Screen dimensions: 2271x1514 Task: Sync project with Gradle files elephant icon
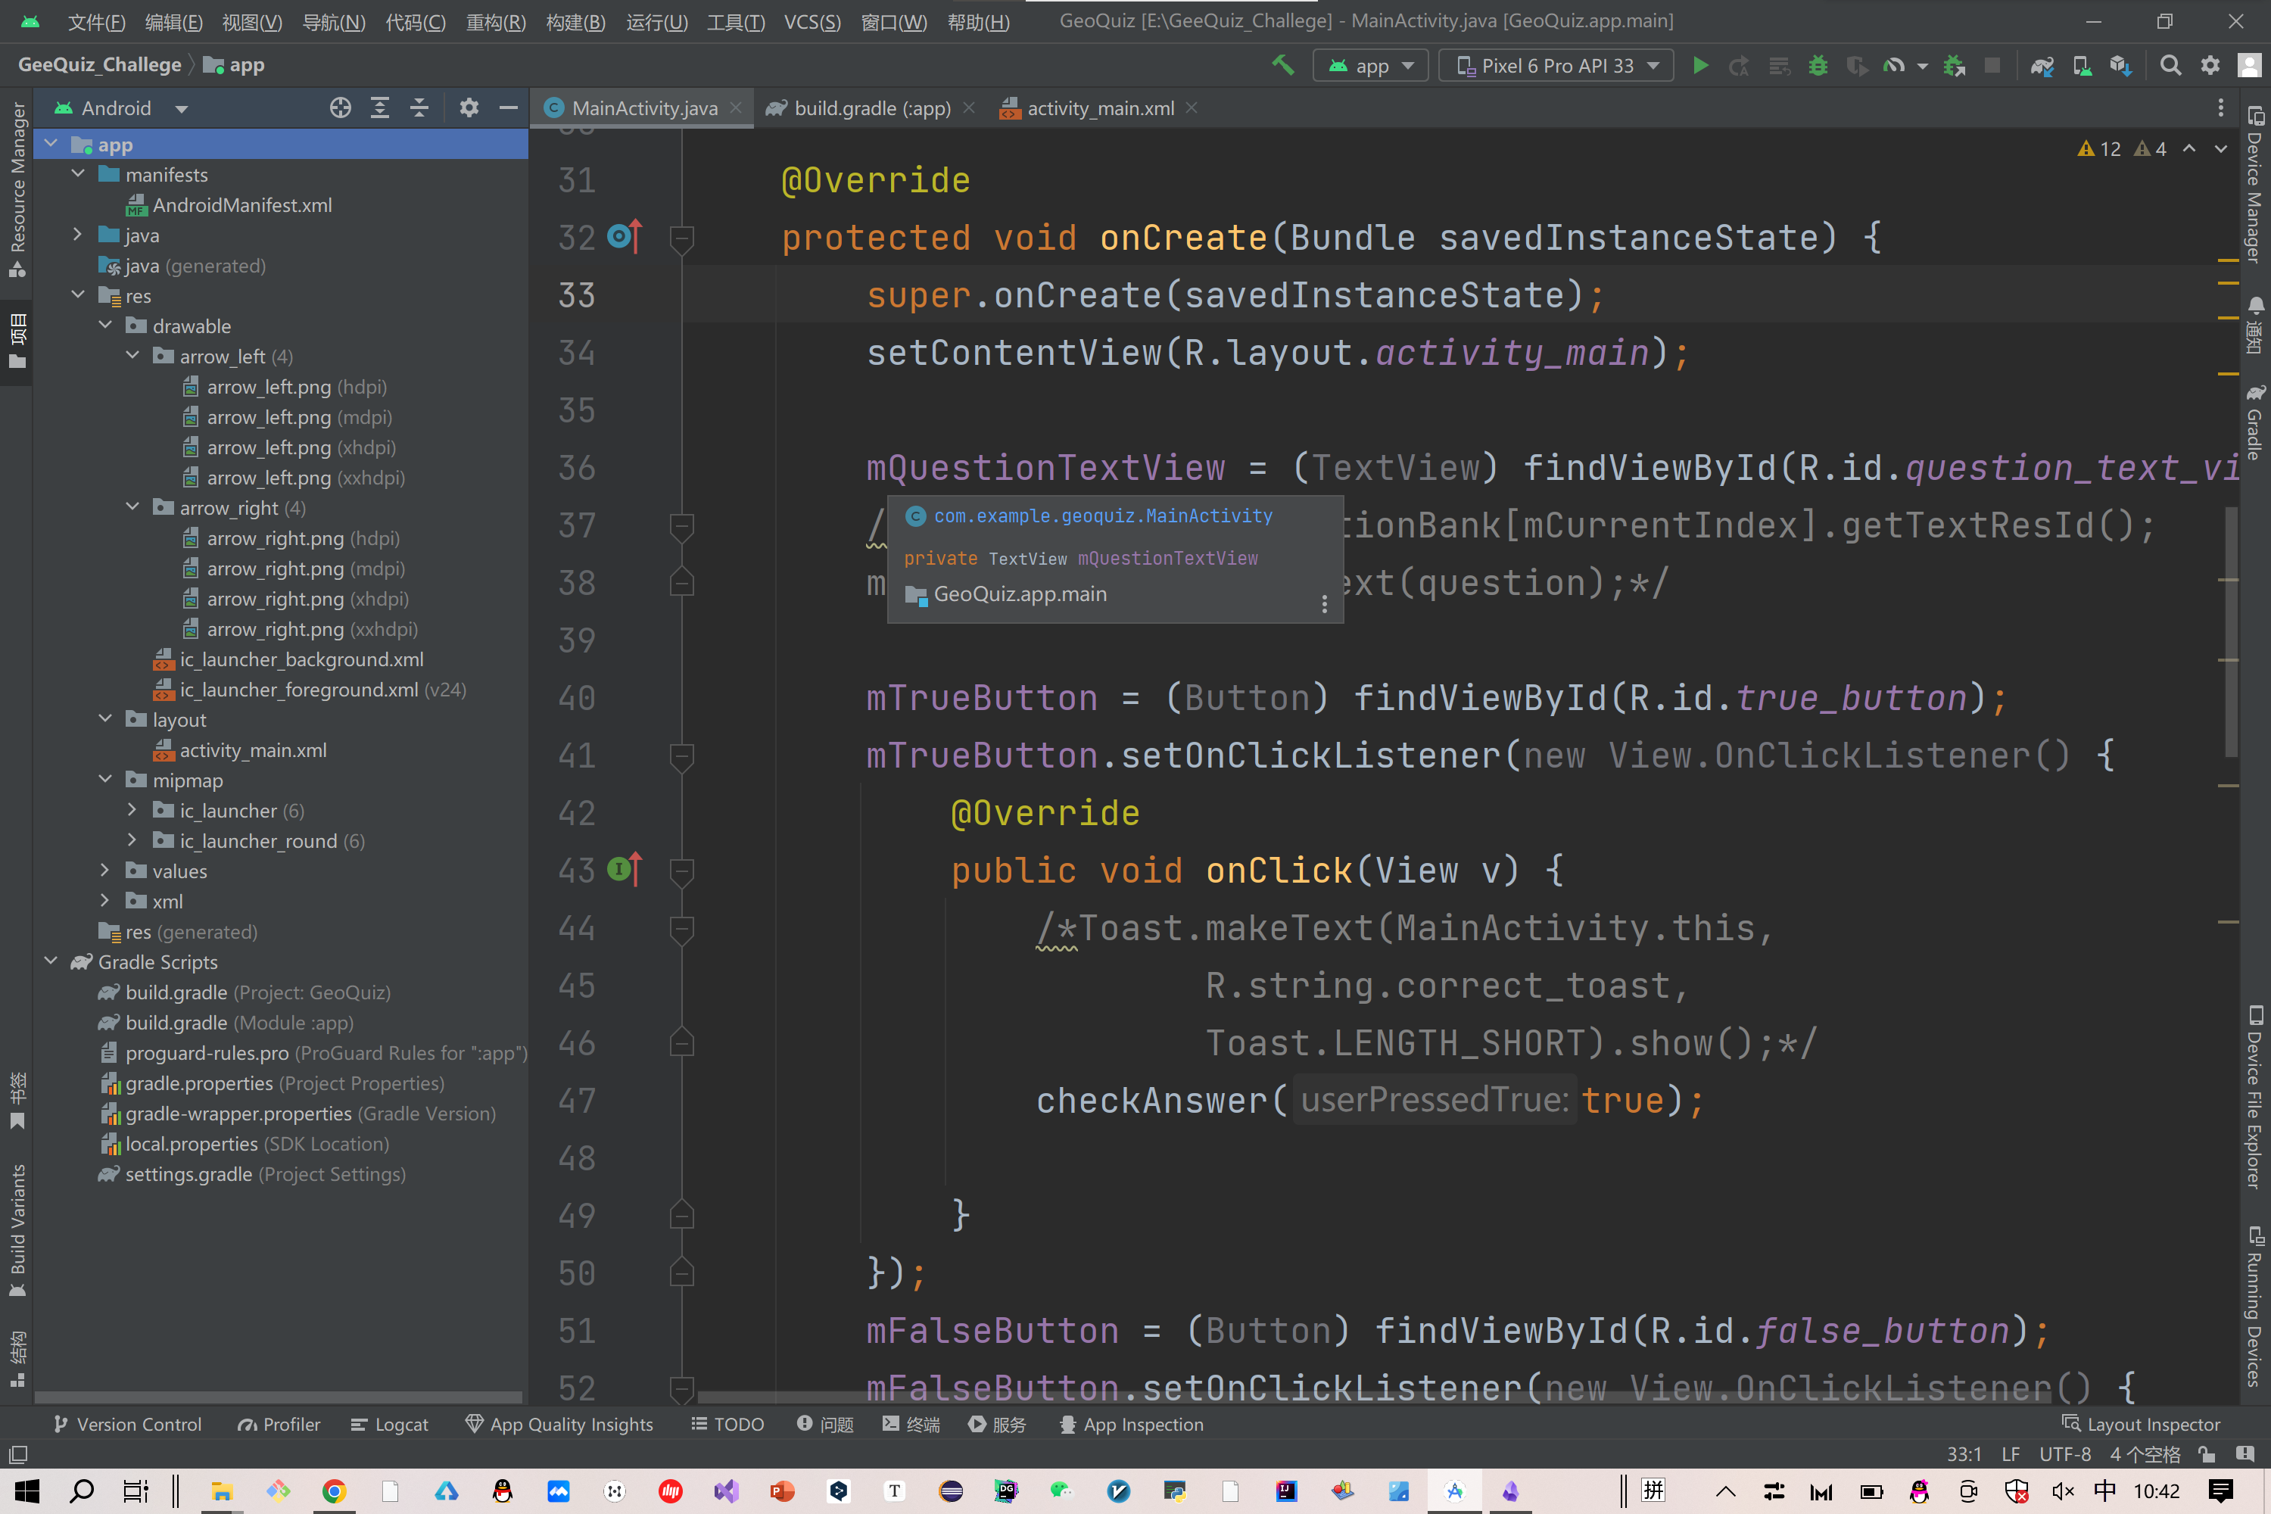coord(2041,66)
